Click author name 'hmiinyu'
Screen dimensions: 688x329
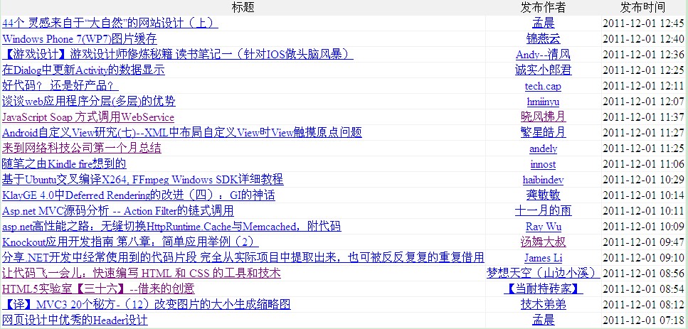543,102
